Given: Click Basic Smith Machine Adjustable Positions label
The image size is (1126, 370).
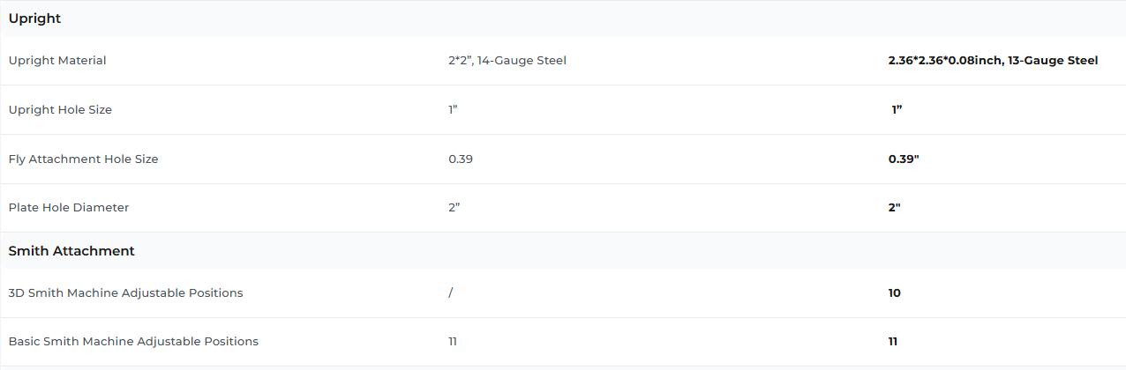Looking at the screenshot, I should pos(133,342).
